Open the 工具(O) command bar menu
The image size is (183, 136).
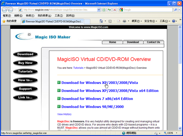pyautogui.click(x=165, y=21)
